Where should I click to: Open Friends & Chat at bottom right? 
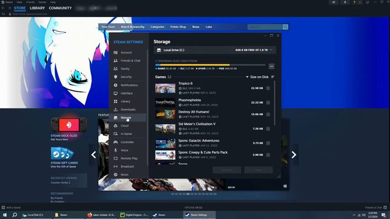pos(375,207)
